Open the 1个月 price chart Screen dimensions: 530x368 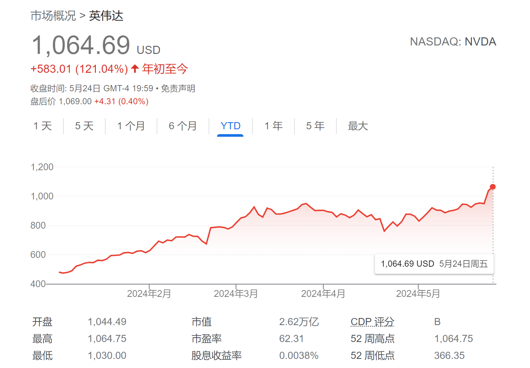131,126
